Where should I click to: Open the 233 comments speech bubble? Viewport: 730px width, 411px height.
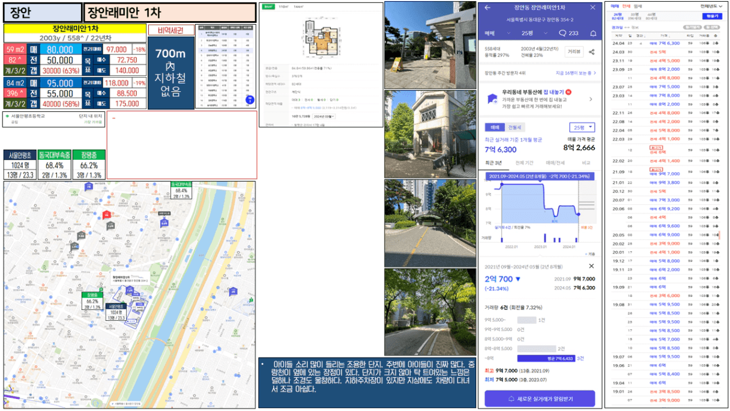tap(569, 33)
